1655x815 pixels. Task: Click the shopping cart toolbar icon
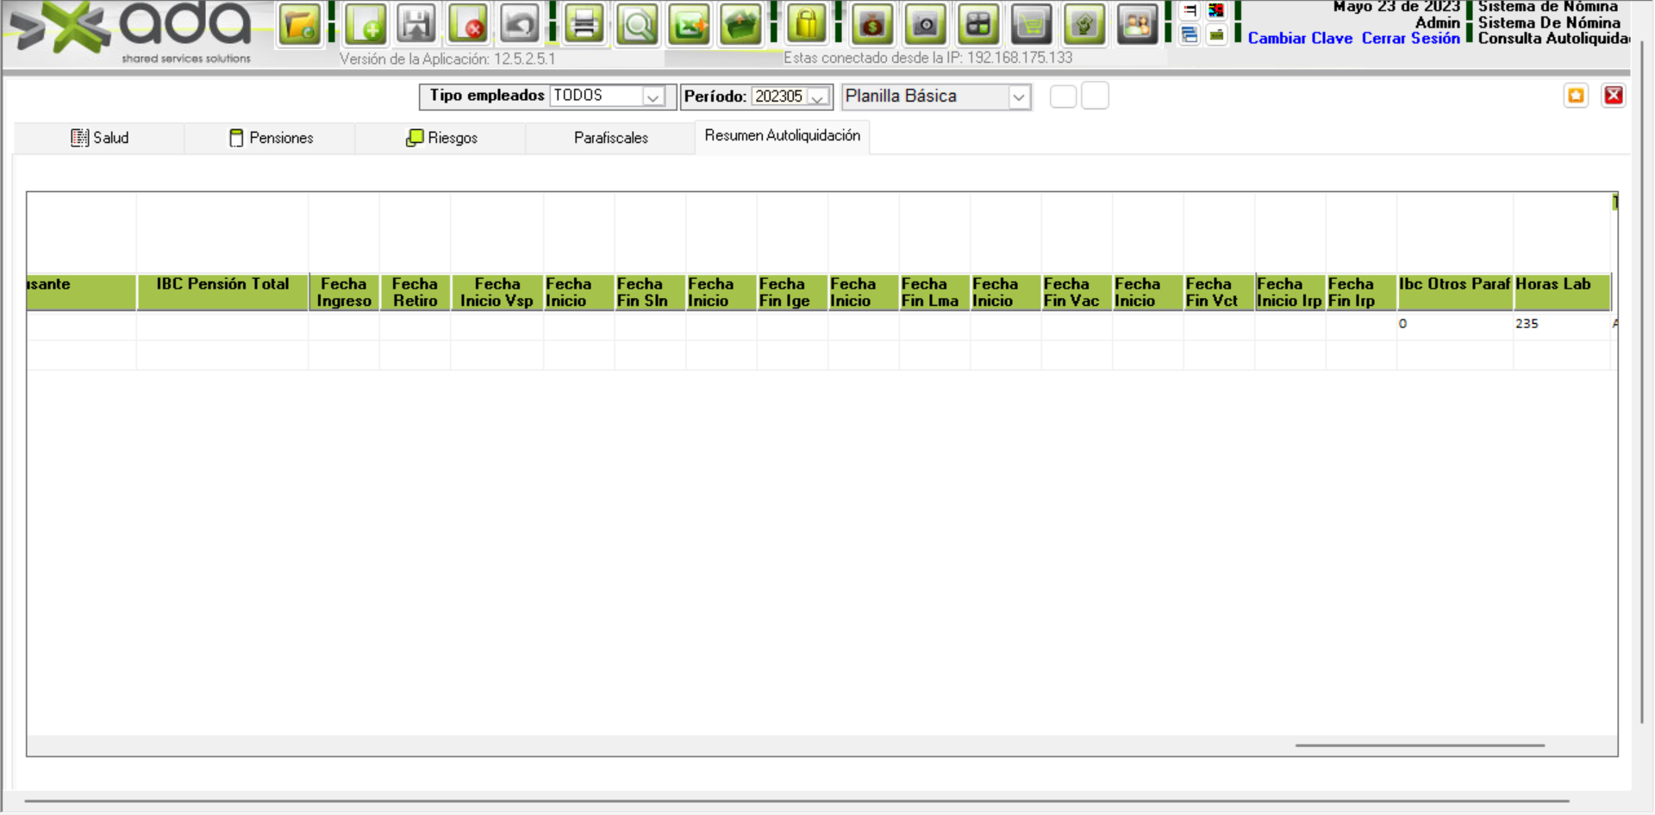click(x=1031, y=24)
